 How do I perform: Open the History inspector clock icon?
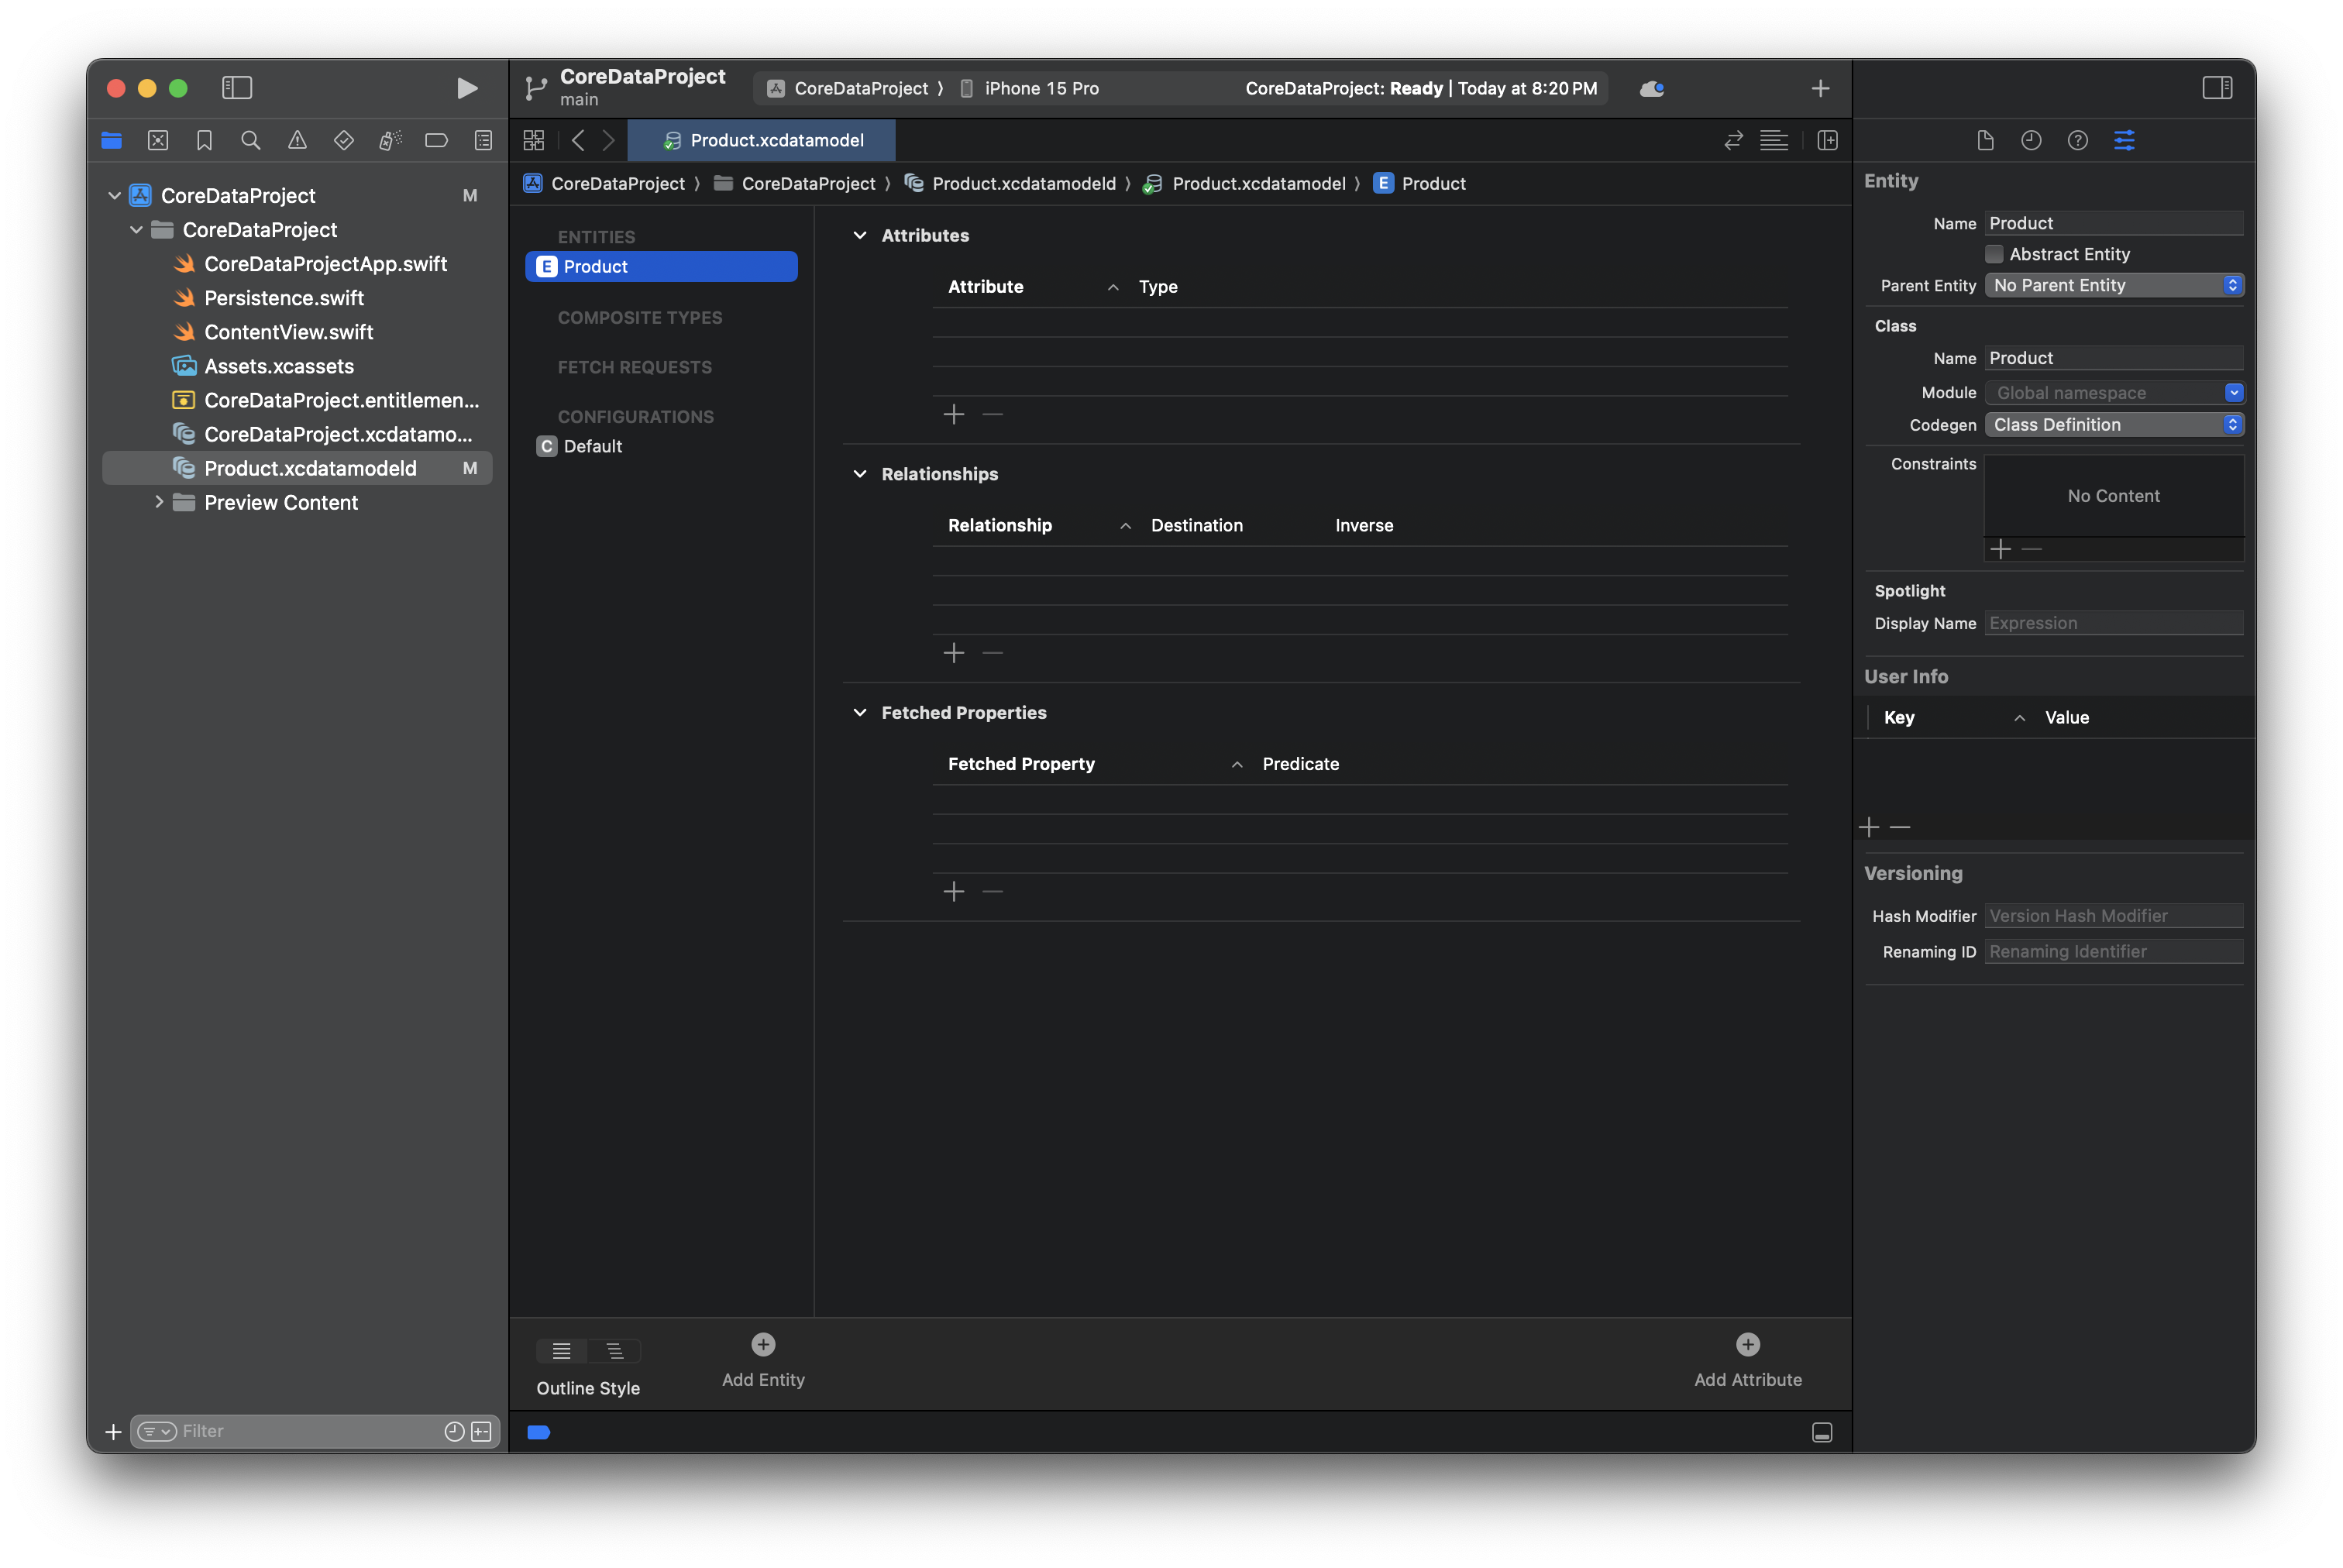pyautogui.click(x=2030, y=141)
